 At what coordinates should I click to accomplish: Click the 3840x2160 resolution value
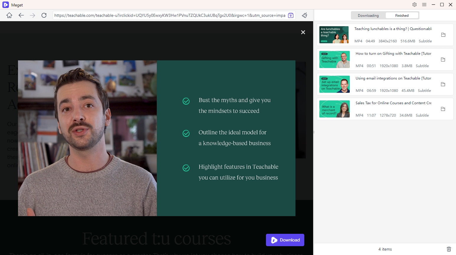[388, 41]
